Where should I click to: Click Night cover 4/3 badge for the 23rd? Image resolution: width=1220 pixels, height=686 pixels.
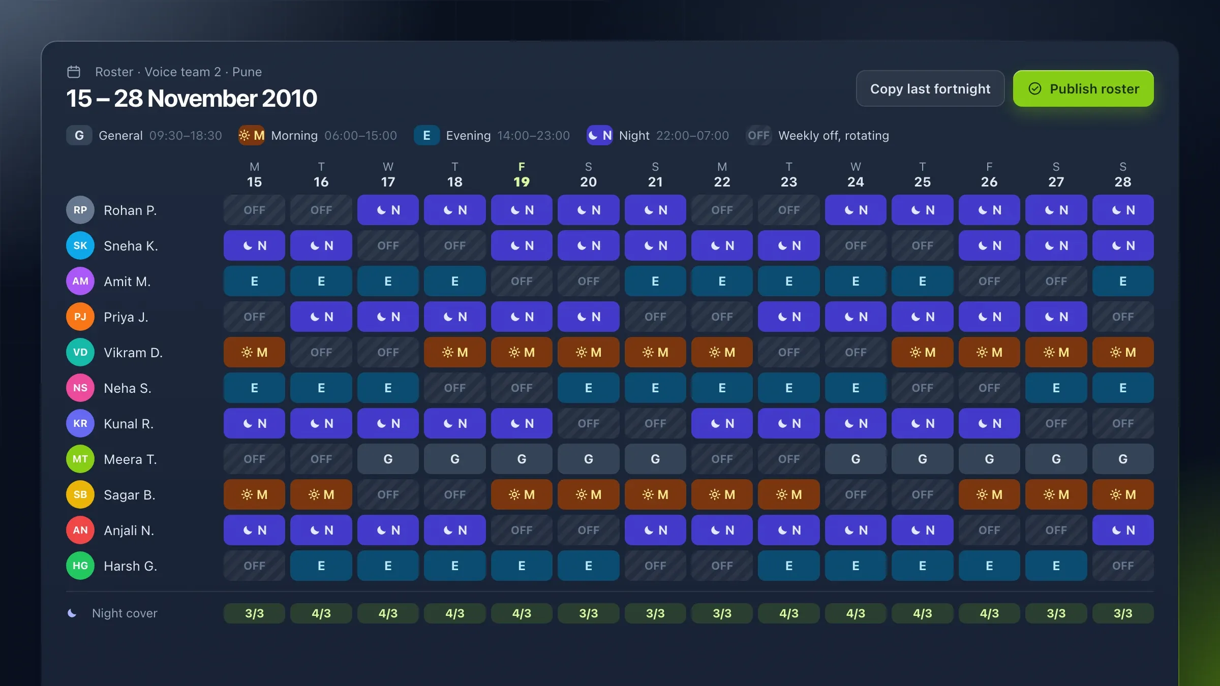point(789,613)
